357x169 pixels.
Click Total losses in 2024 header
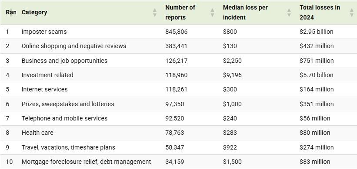320,13
